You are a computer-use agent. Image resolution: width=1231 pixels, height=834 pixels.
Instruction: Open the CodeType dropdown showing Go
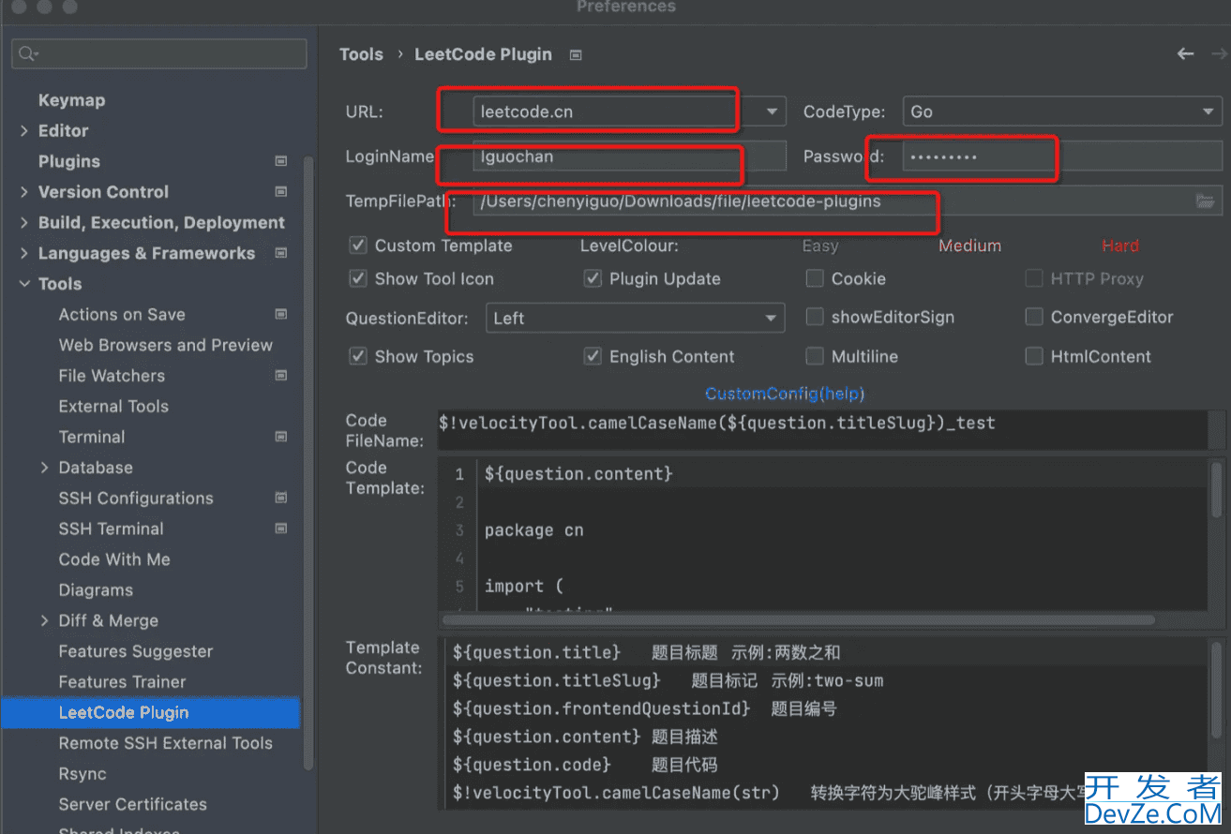(1062, 112)
